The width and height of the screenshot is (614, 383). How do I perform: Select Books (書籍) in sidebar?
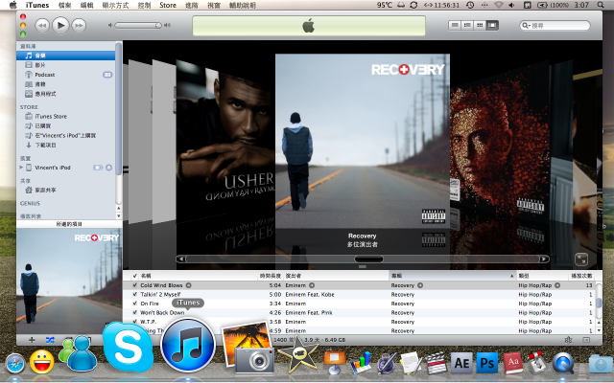[x=40, y=84]
